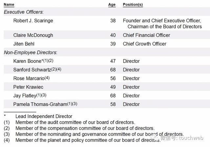Click the Chief Financial Officer position text
Viewport: 210px width, 147px height.
coord(146,35)
